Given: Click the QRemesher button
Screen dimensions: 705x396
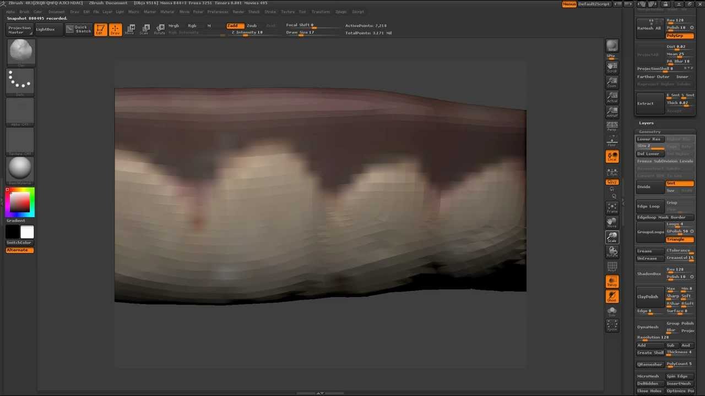Looking at the screenshot, I should tap(650, 365).
